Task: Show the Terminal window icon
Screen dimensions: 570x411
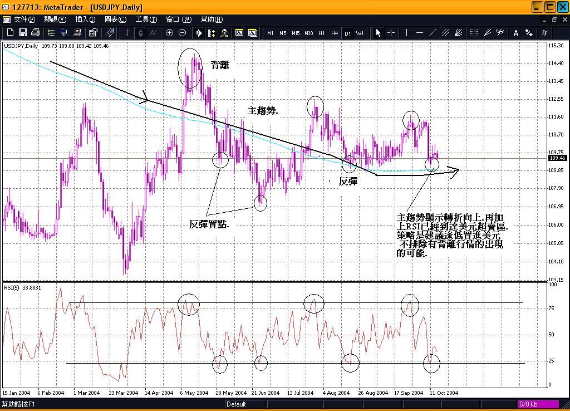Action: (x=77, y=33)
